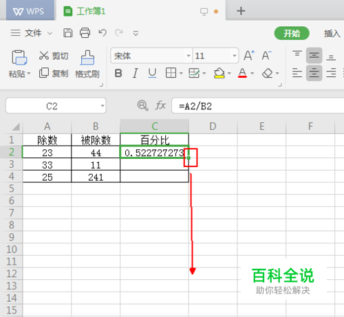Add a new document tab with plus
The height and width of the screenshot is (317, 344).
pos(241,11)
